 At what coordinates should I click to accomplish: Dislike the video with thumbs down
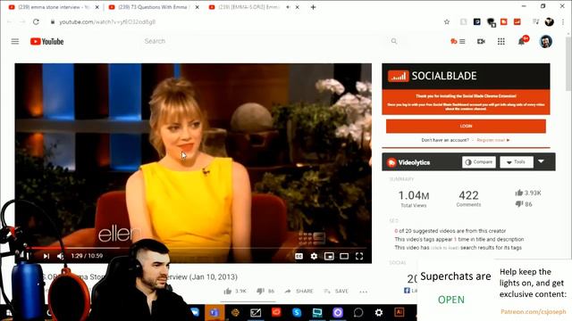pos(265,292)
